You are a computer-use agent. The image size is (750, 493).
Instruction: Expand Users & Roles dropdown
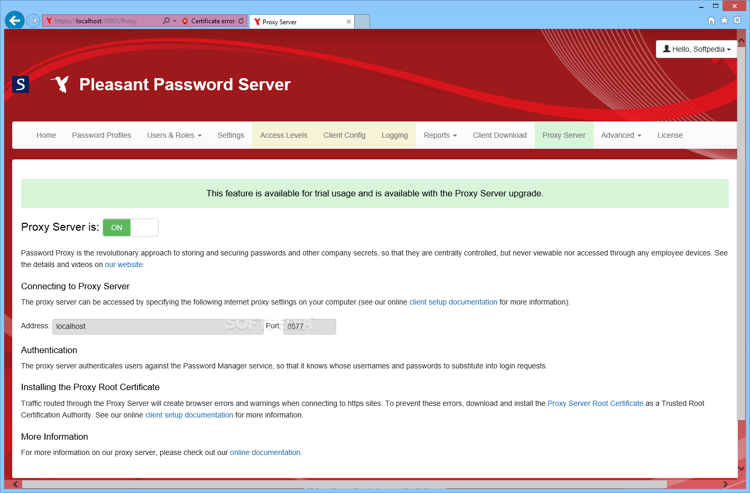pyautogui.click(x=174, y=135)
